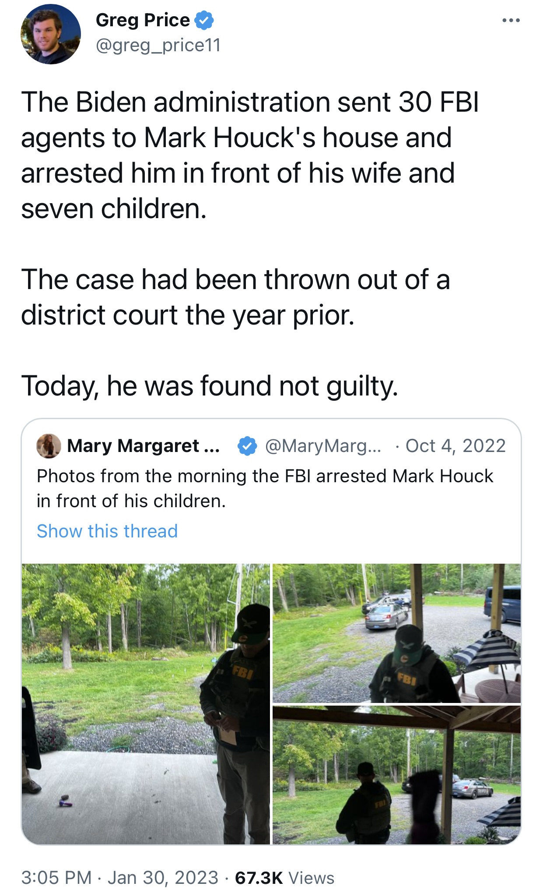Image resolution: width=543 pixels, height=890 pixels.
Task: Click Greg Price's blue verified badge
Action: [x=204, y=20]
